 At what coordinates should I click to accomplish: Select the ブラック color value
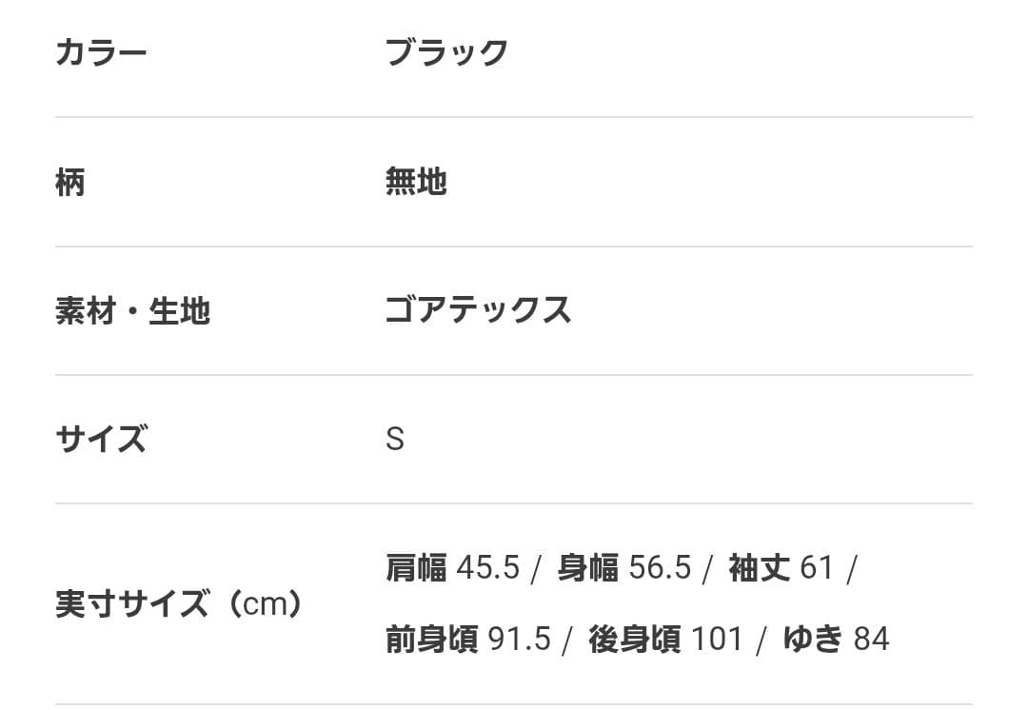tap(446, 52)
